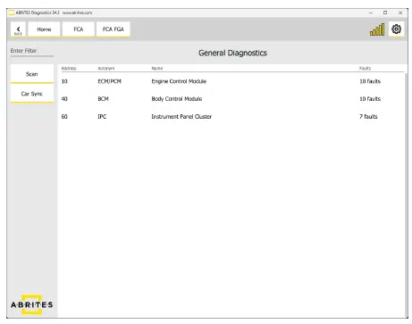View the 7 faults cell
This screenshot has width=412, height=324.
click(x=368, y=117)
